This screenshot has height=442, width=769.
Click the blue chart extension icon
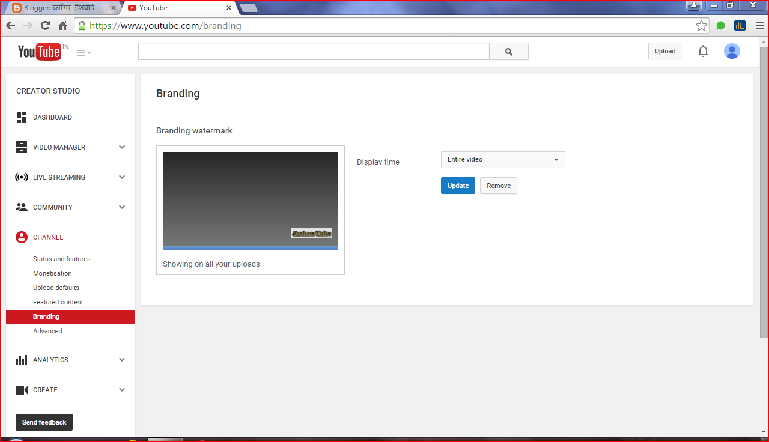tap(740, 26)
